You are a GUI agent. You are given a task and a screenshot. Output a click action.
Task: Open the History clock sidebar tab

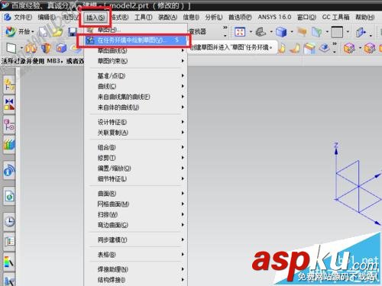point(9,221)
